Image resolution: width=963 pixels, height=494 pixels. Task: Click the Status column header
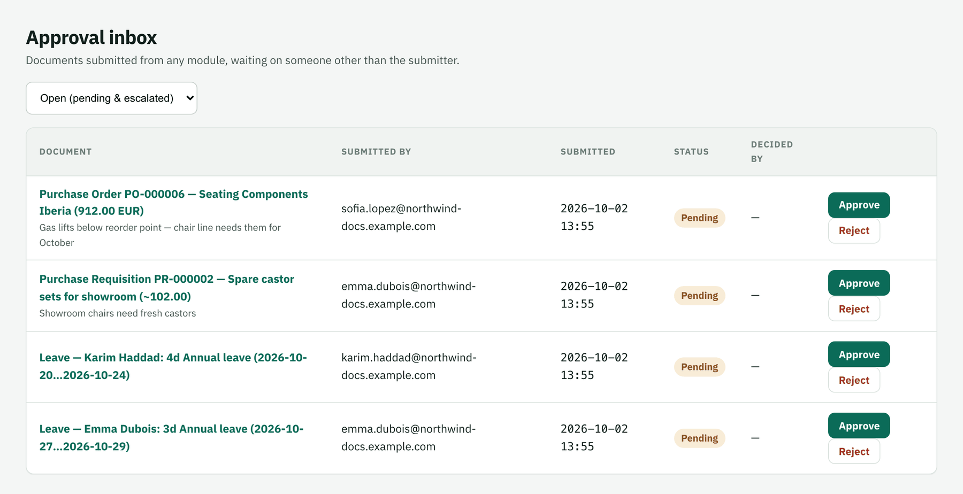(691, 152)
